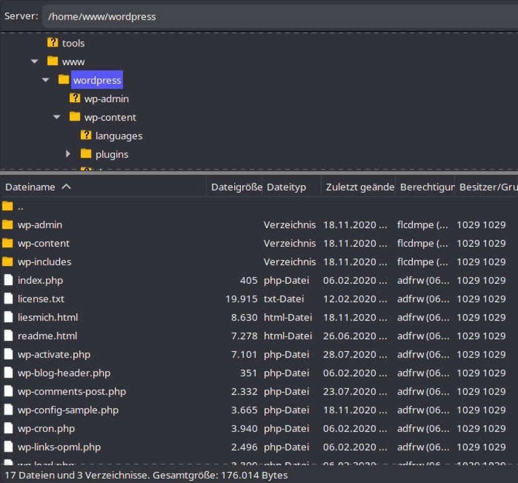Sort by the Dateityp column header
The image size is (518, 483).
click(292, 187)
